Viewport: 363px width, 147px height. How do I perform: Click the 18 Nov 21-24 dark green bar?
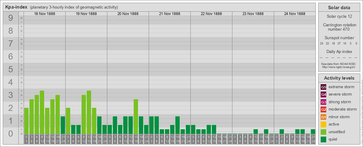point(63,125)
